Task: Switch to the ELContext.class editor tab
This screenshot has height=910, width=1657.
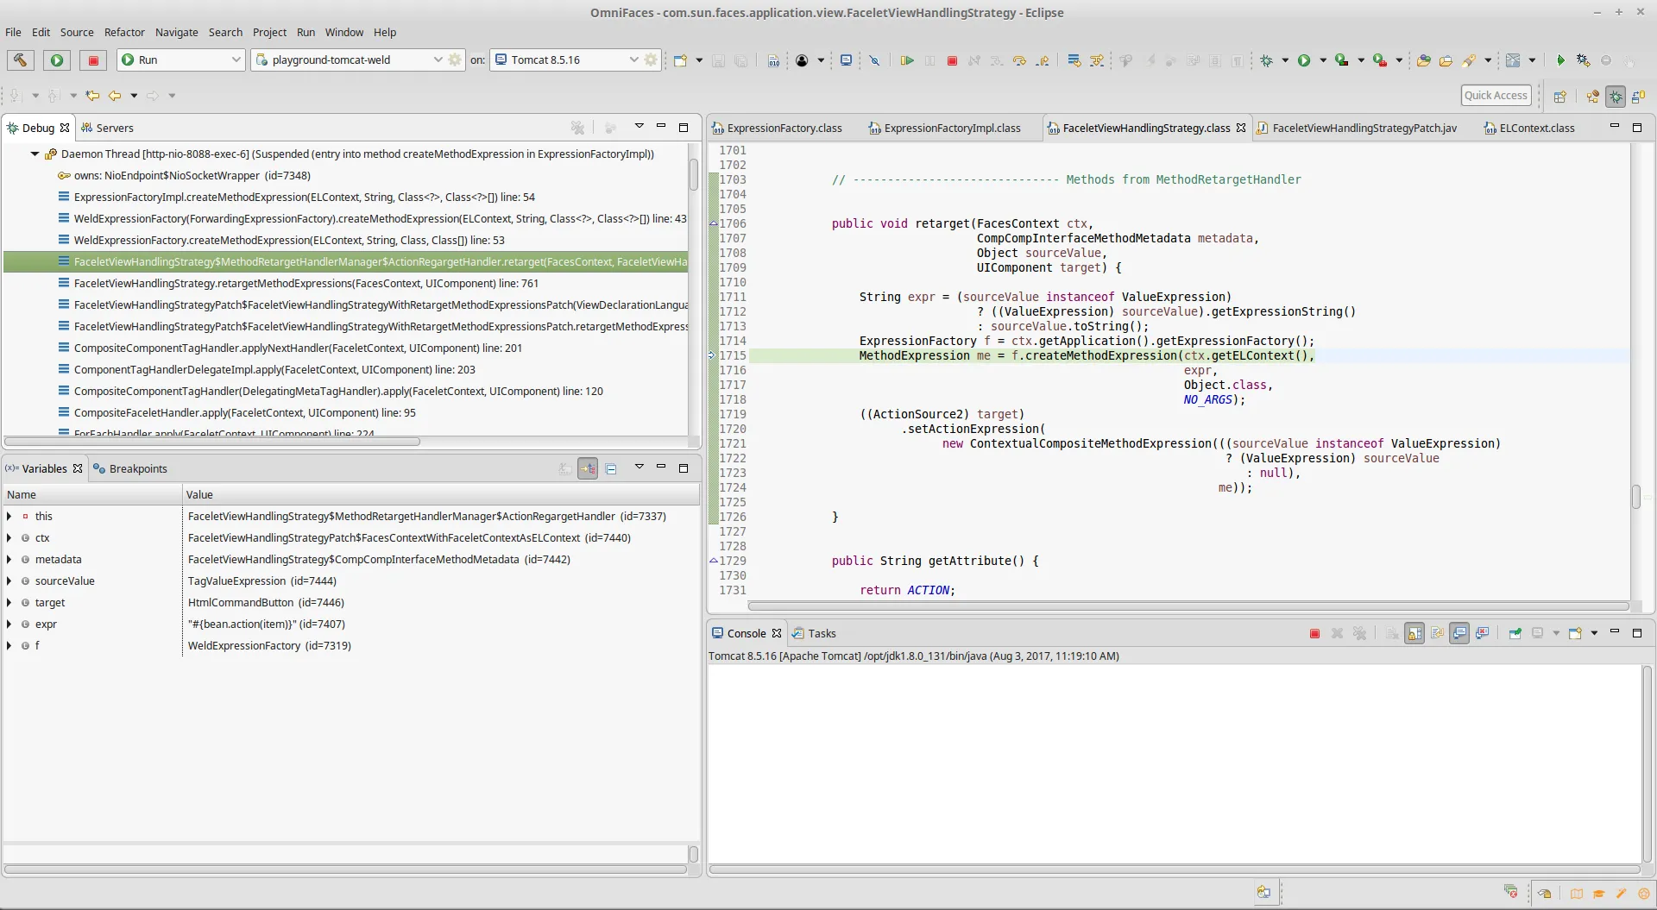Action: point(1536,129)
